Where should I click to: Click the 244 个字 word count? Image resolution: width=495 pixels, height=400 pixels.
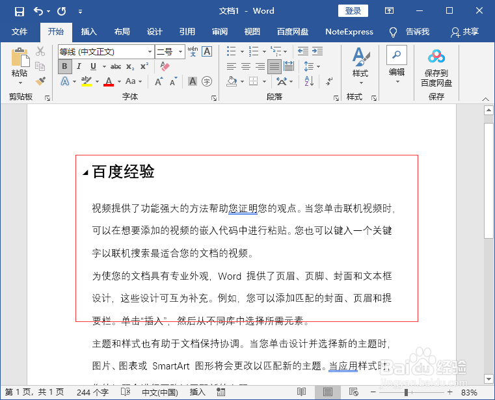pos(92,392)
